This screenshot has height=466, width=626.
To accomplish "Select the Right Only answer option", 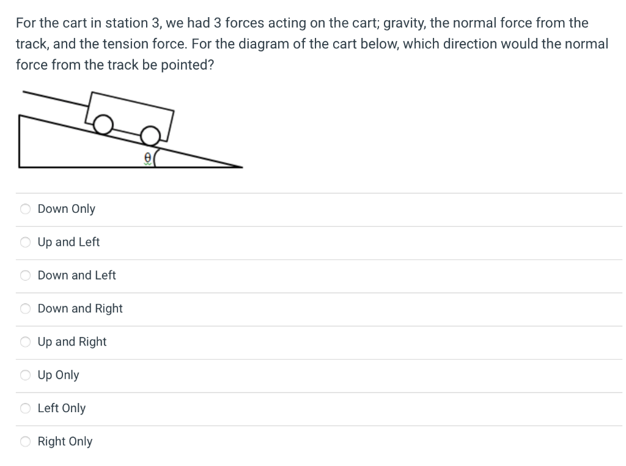I will point(25,441).
